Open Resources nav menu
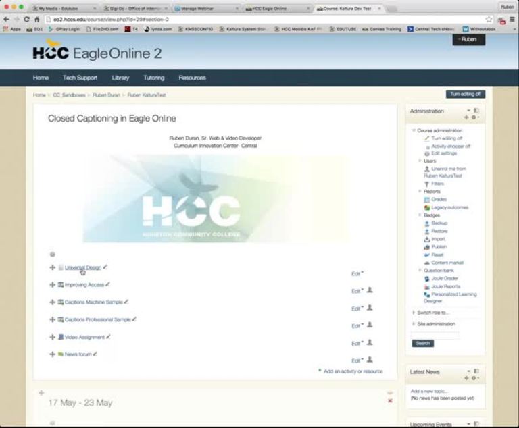 click(x=193, y=78)
